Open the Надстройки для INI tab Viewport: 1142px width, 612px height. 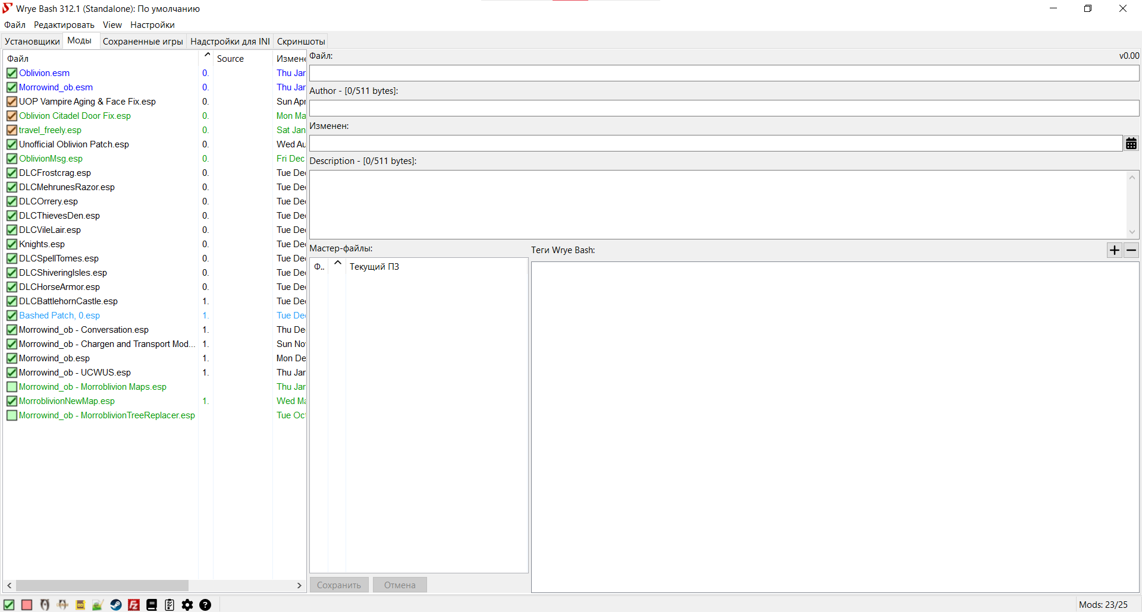230,42
